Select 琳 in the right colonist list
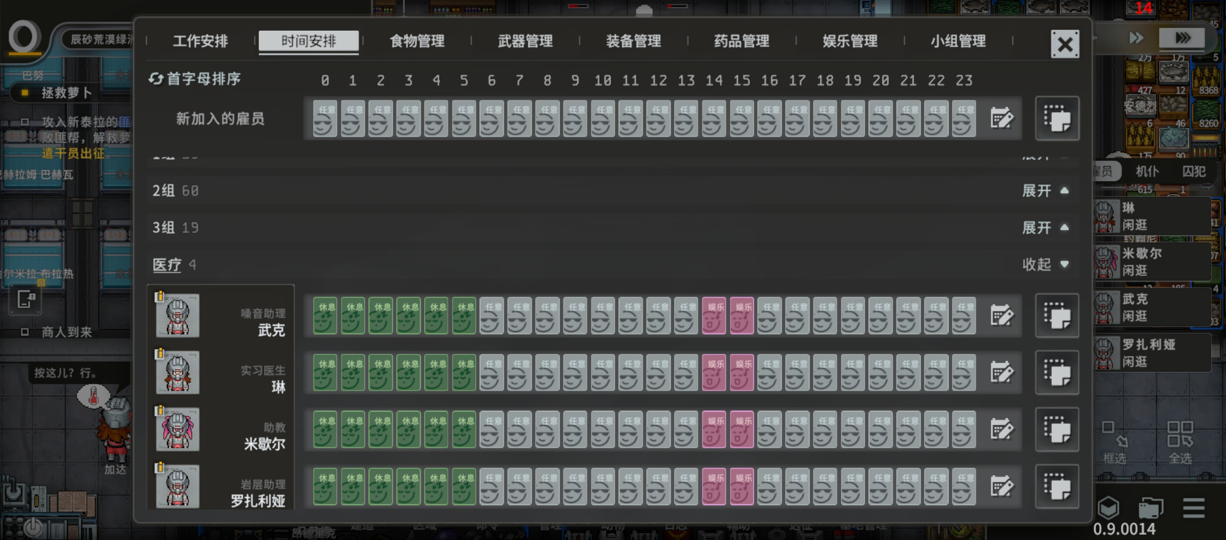Screen dimensions: 1226x540 point(1153,216)
